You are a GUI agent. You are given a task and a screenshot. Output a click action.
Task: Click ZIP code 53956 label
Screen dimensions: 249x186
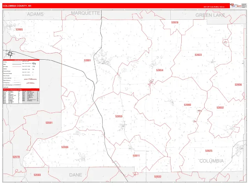click(238, 84)
